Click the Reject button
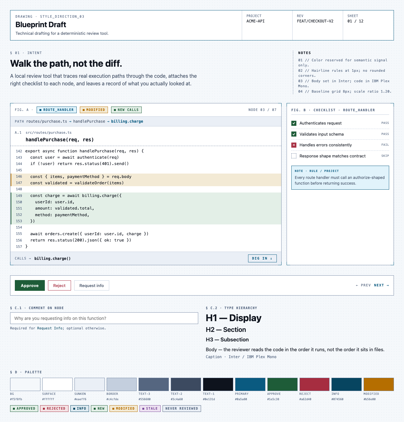The height and width of the screenshot is (422, 404). tap(59, 285)
